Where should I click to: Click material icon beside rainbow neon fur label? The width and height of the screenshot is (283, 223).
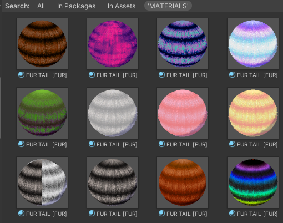(x=232, y=214)
